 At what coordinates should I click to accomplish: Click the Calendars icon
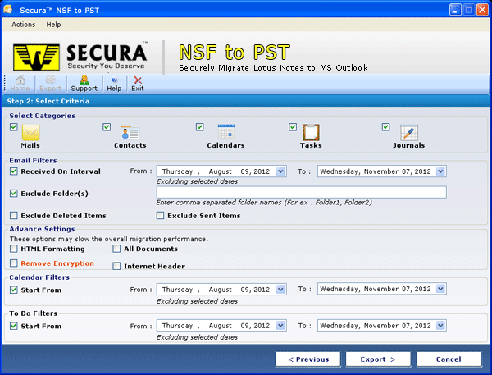pyautogui.click(x=226, y=132)
